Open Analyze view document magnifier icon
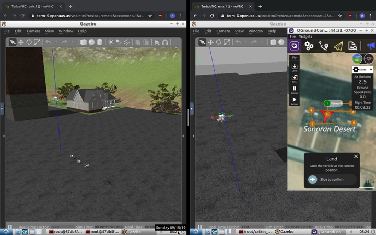The image size is (376, 235). (x=352, y=46)
